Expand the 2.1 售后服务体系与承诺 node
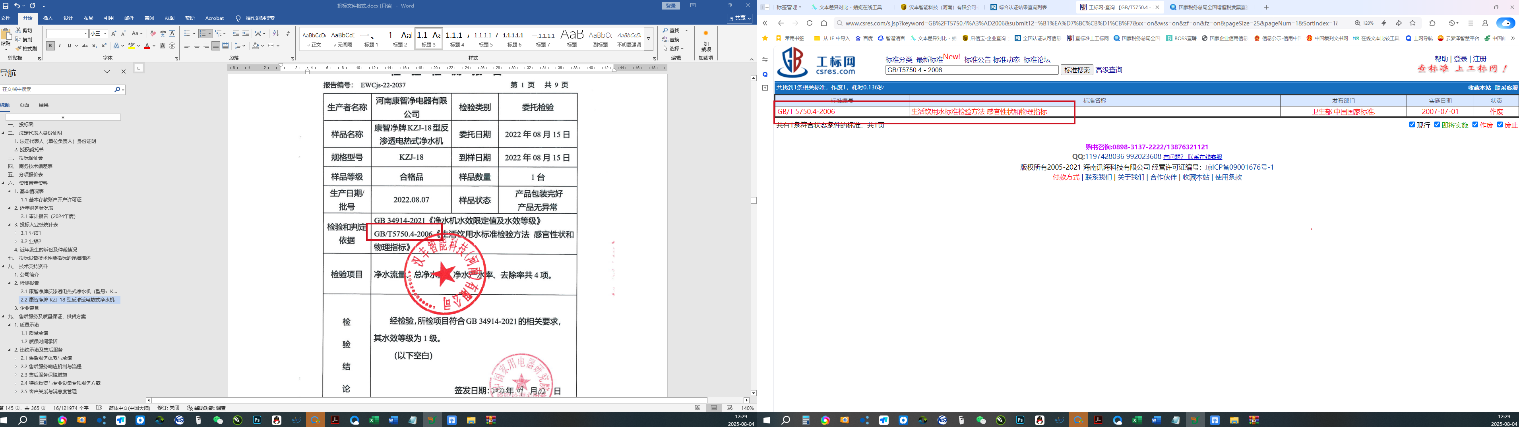Viewport: 1519px width, 427px height. tap(16, 358)
